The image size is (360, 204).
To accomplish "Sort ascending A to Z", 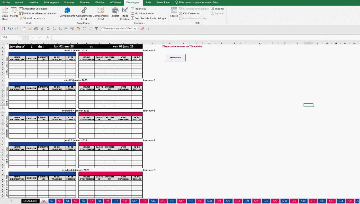I will click(x=54, y=29).
